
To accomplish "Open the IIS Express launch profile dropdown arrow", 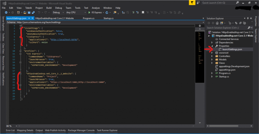I will click(x=103, y=13).
